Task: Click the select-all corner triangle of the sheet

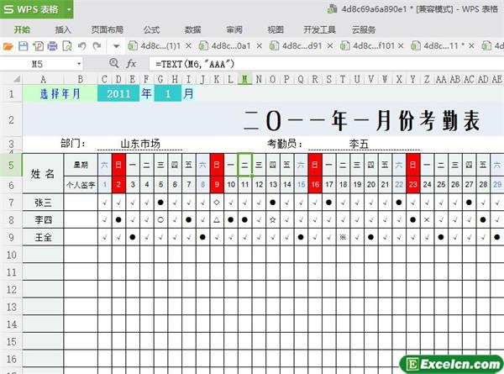Action: (16, 79)
